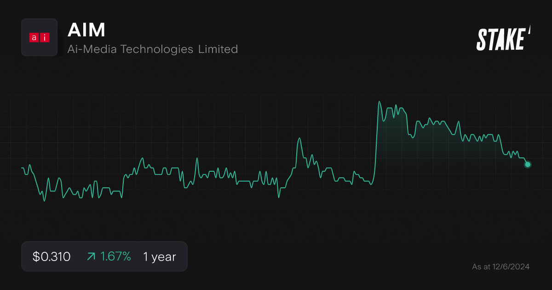
Task: Click the green end-point dot on chart
Action: 528,164
